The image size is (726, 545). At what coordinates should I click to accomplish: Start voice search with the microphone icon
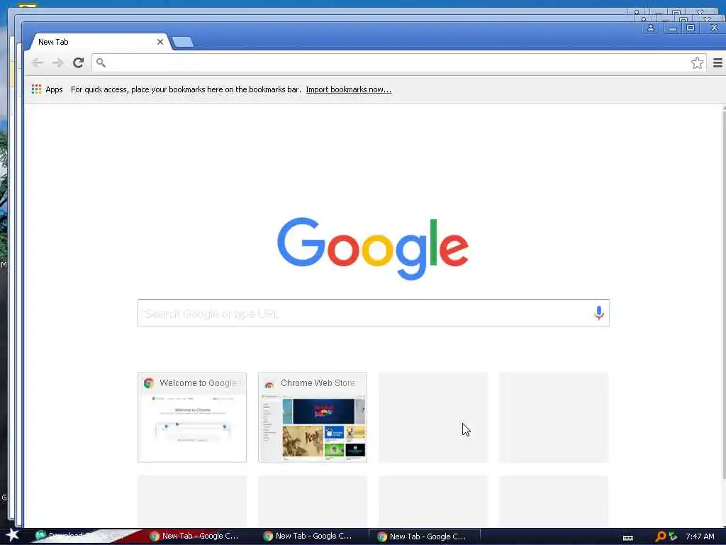(x=598, y=313)
